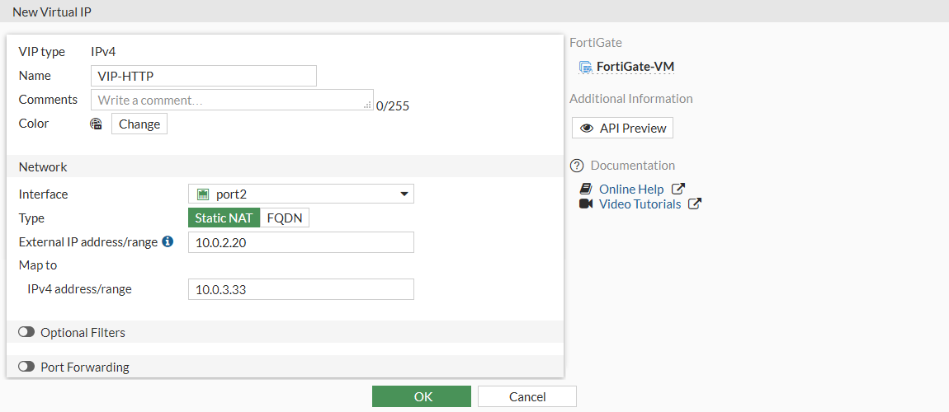Click the Video Tutorials camera icon
This screenshot has width=949, height=412.
pos(586,204)
